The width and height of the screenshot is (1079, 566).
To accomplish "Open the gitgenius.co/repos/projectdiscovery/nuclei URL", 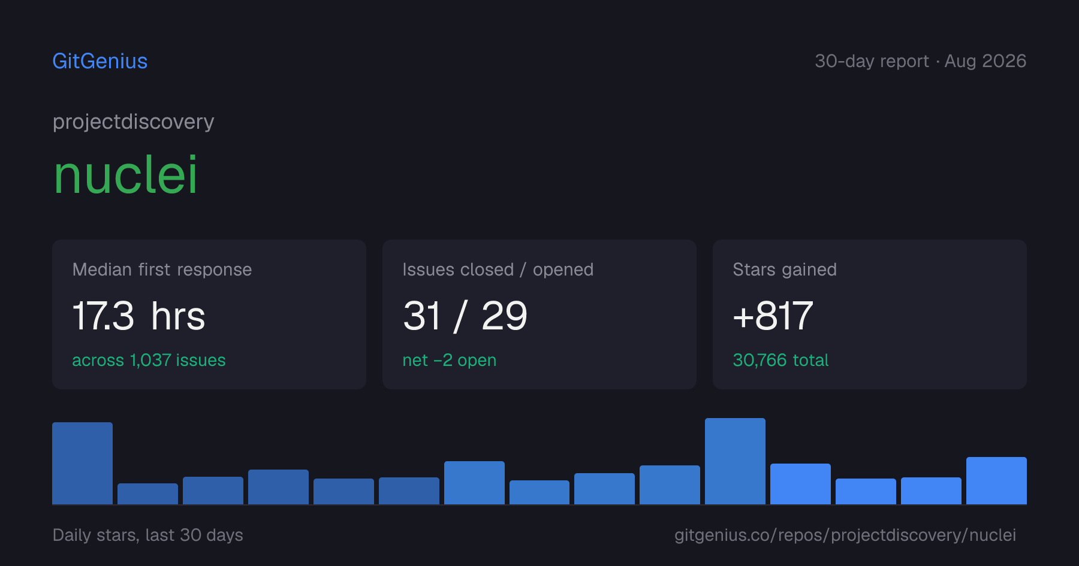I will click(845, 535).
